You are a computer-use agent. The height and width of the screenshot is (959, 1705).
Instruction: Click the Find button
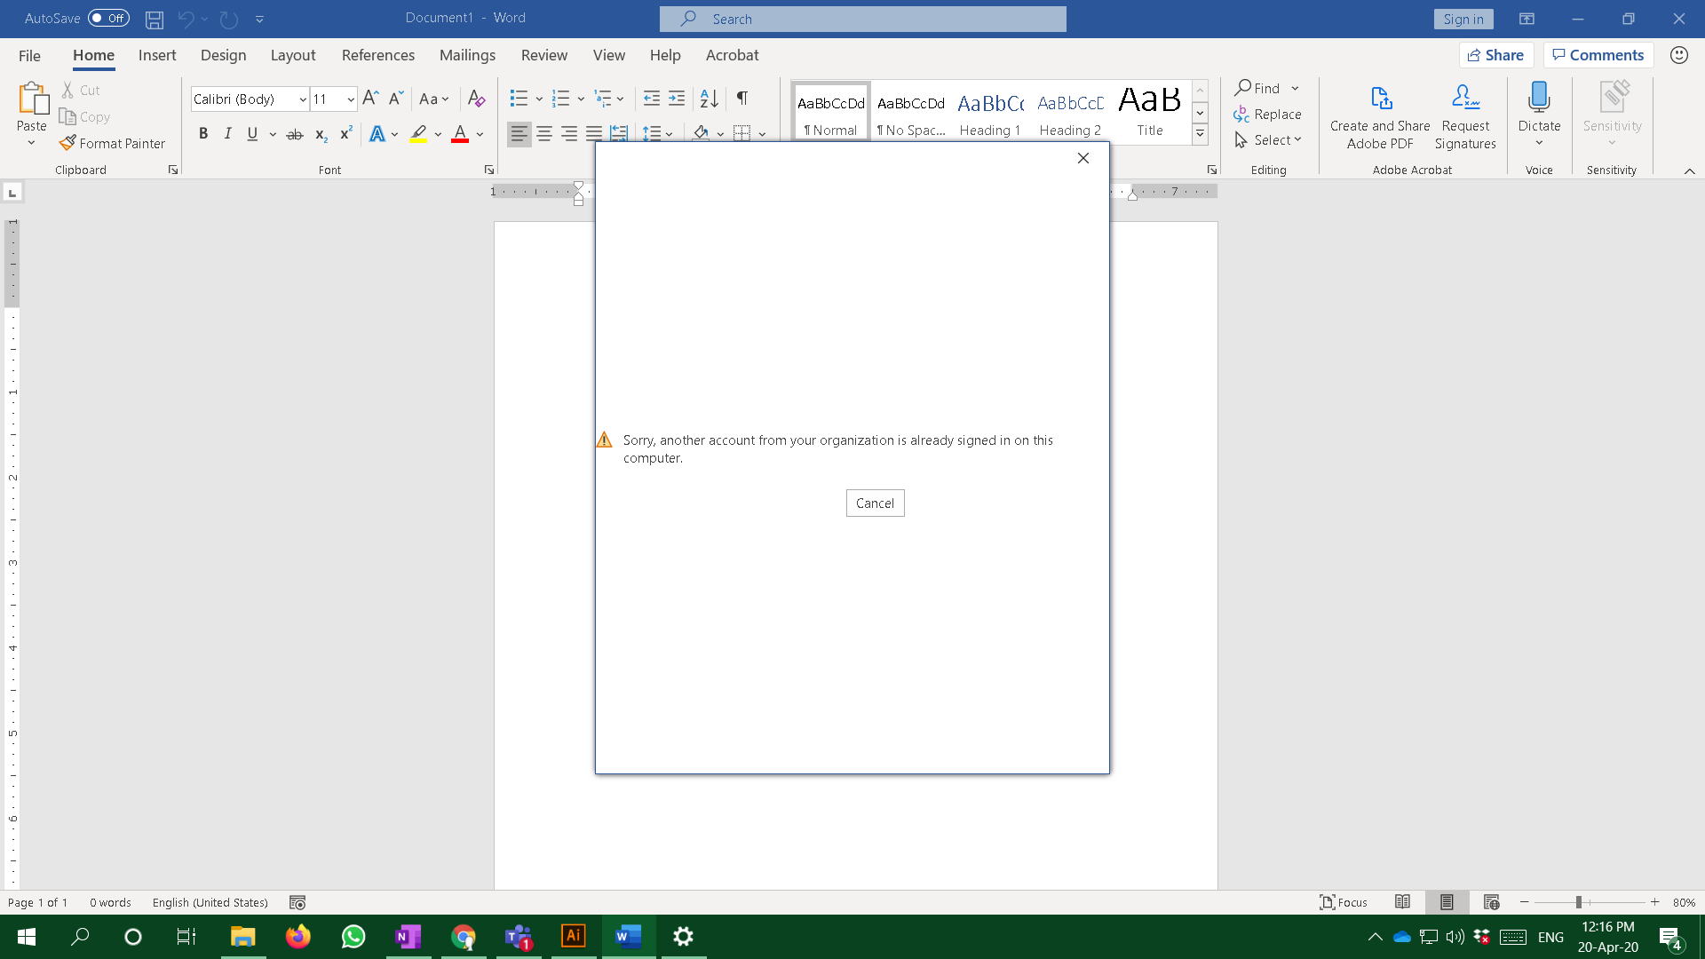(1257, 88)
